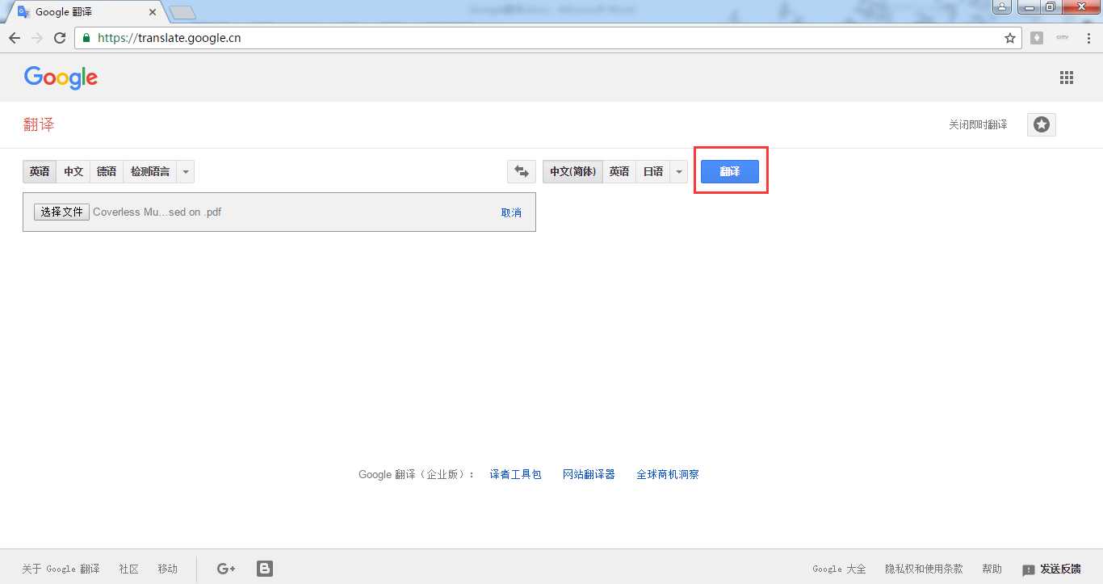This screenshot has height=584, width=1103.
Task: Select 检测语言 source option
Action: [150, 171]
